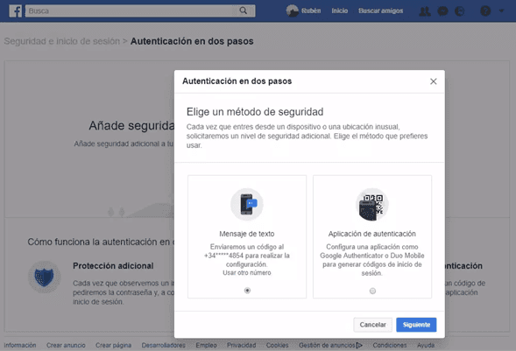The width and height of the screenshot is (516, 351).
Task: Click the Usar otro número link
Action: click(x=247, y=273)
